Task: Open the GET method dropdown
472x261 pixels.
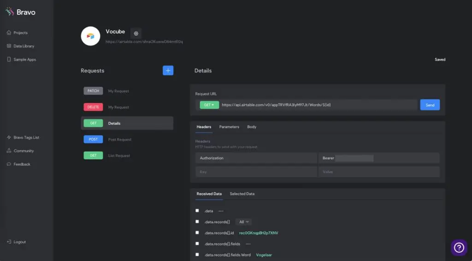Action: (209, 105)
